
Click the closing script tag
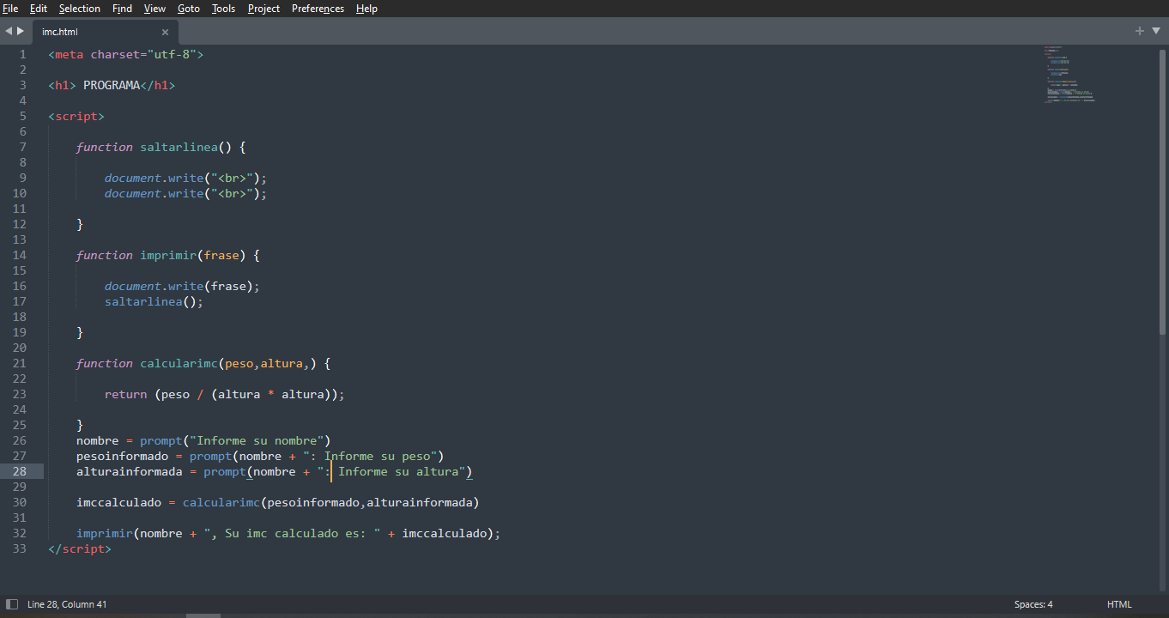(80, 548)
